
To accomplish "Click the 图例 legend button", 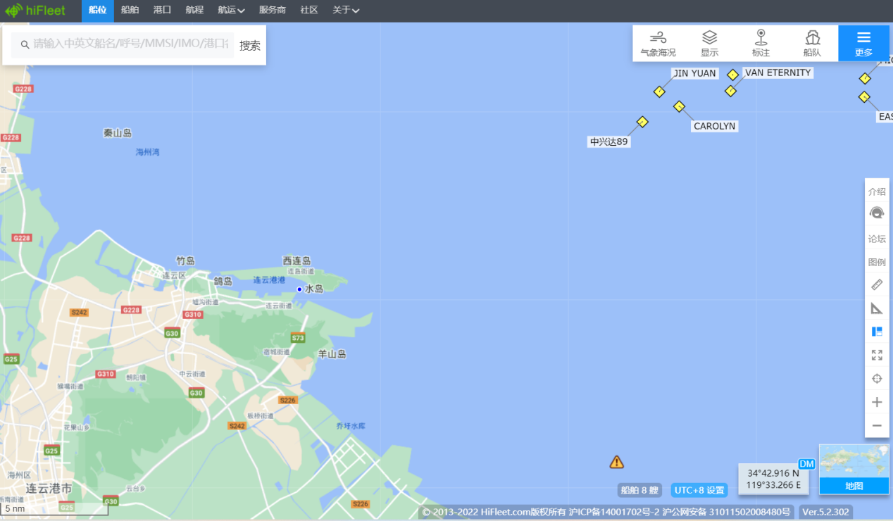I will 877,262.
